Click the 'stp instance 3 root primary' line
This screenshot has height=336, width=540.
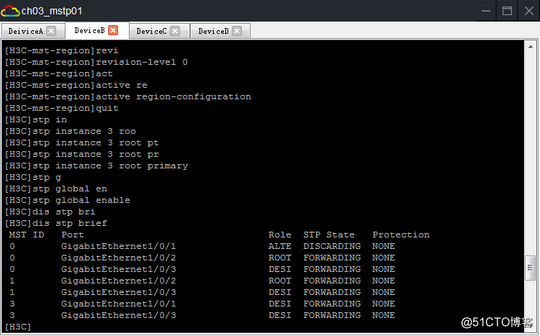pos(96,166)
